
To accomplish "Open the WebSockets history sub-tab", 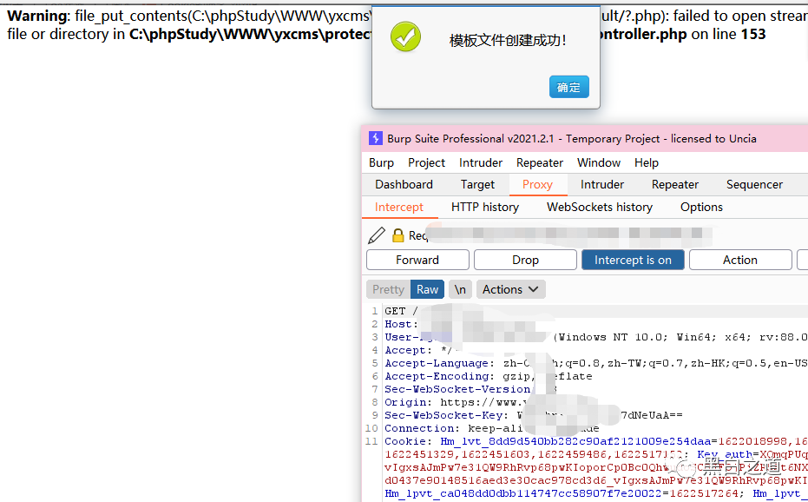I will pos(600,207).
